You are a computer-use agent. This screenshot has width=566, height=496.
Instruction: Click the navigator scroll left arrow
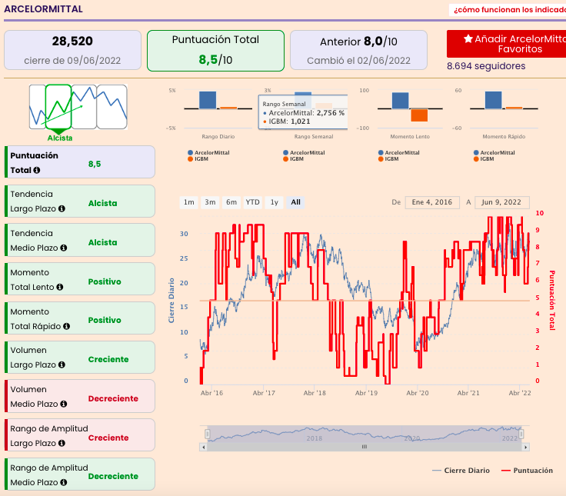204,448
